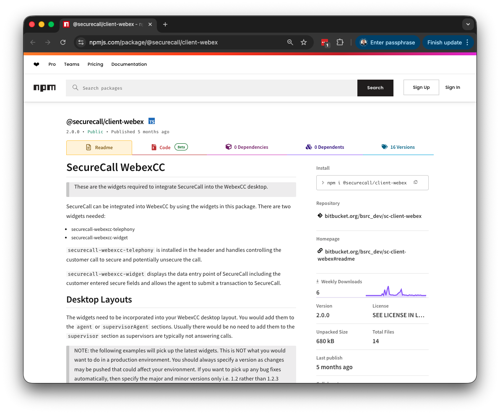
Task: Open a new browser tab
Action: [x=165, y=24]
